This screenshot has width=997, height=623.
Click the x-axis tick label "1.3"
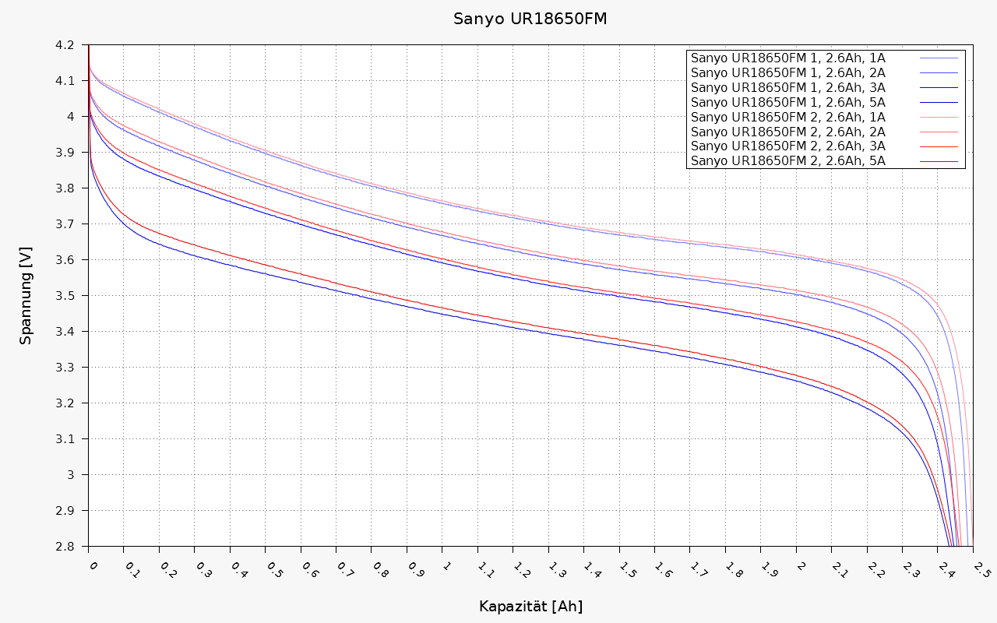556,570
